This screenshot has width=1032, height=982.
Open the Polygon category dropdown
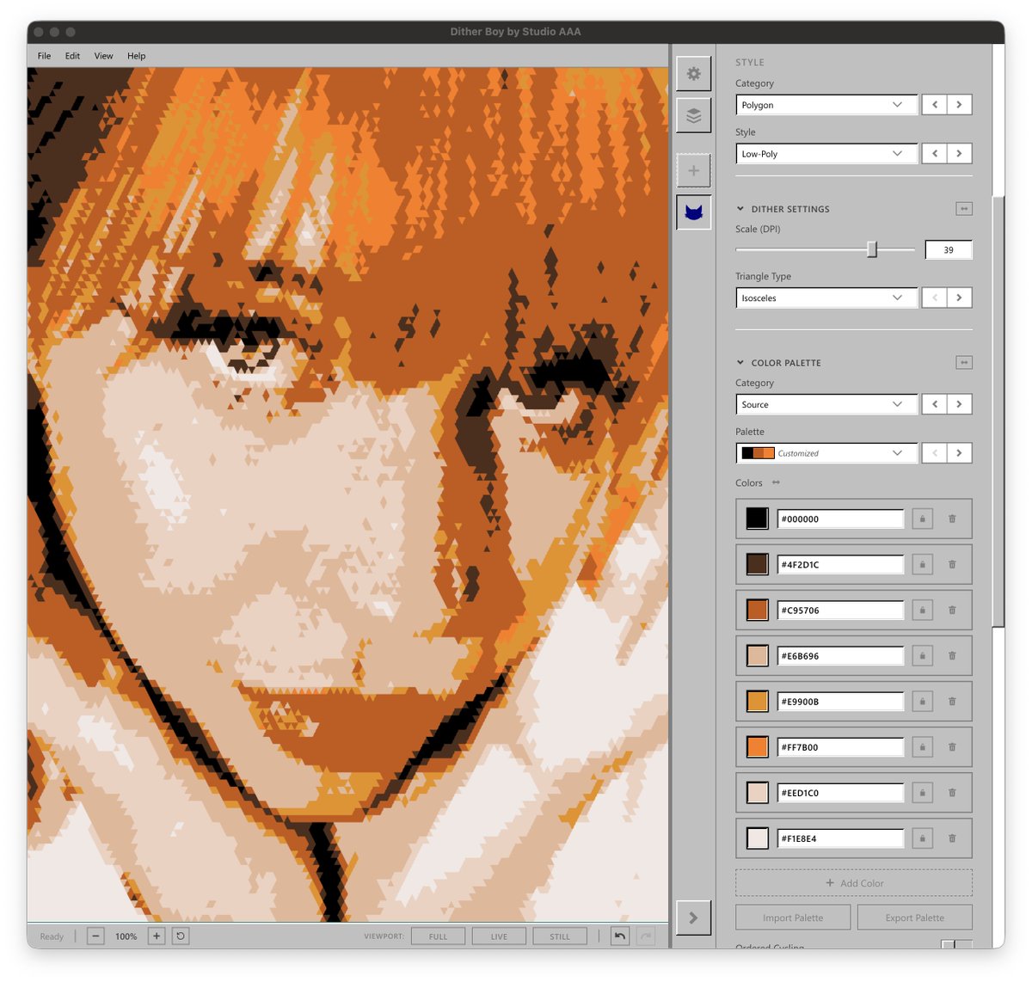click(826, 105)
